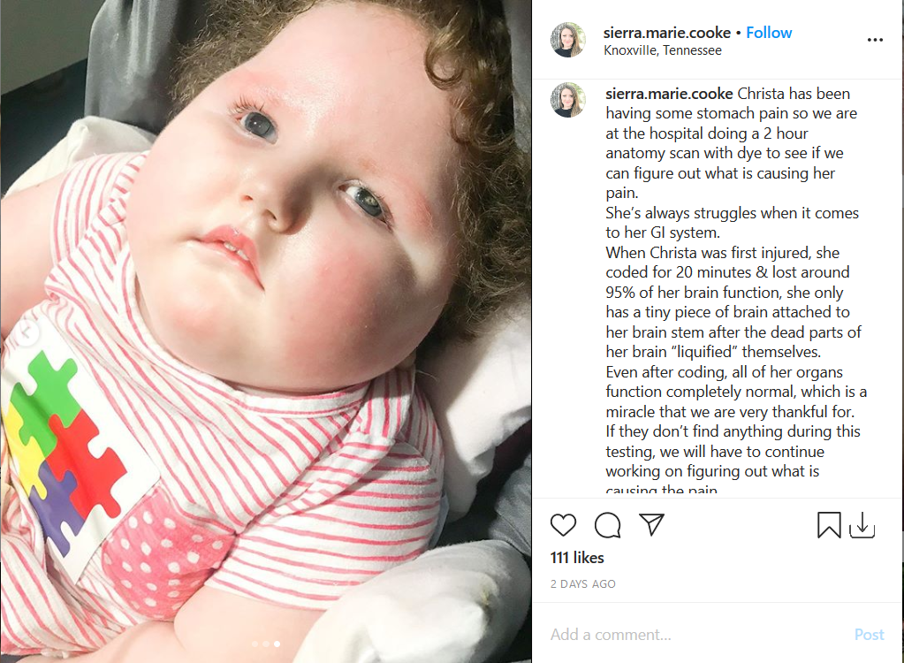Go to previous photo with left arrow
This screenshot has width=904, height=663.
pos(26,331)
